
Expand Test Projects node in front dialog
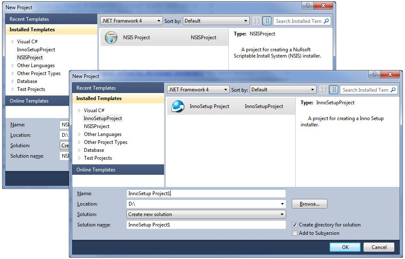point(80,158)
